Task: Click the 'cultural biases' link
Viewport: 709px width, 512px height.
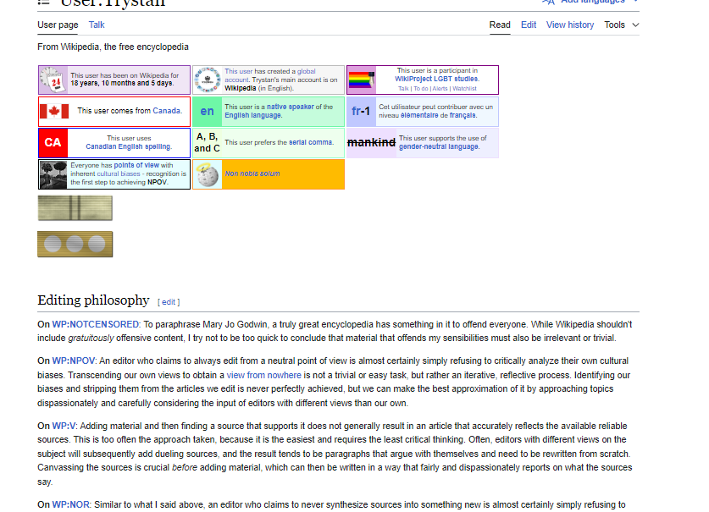Action: click(x=119, y=174)
